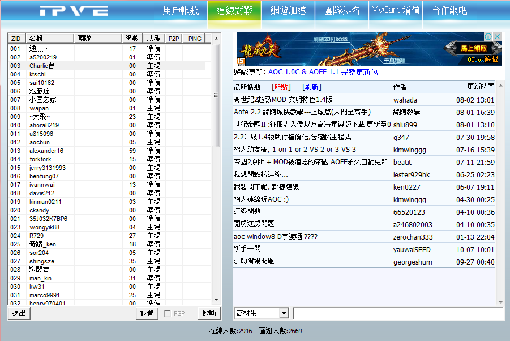510x341 pixels.
Task: Open the 高材生 dropdown list
Action: pyautogui.click(x=283, y=313)
